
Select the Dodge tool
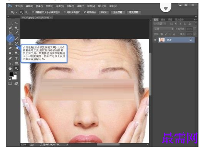coord(16,53)
